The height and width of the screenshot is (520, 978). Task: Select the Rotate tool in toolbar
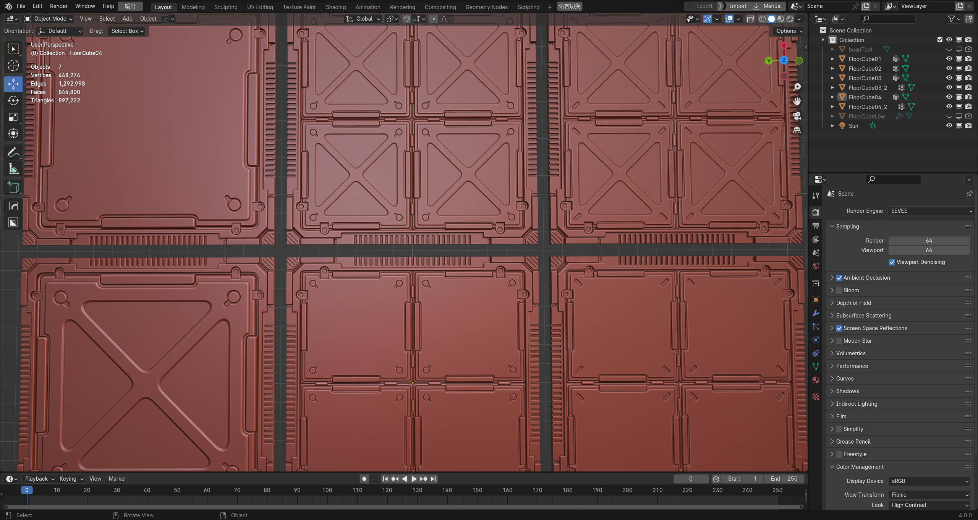tap(13, 100)
